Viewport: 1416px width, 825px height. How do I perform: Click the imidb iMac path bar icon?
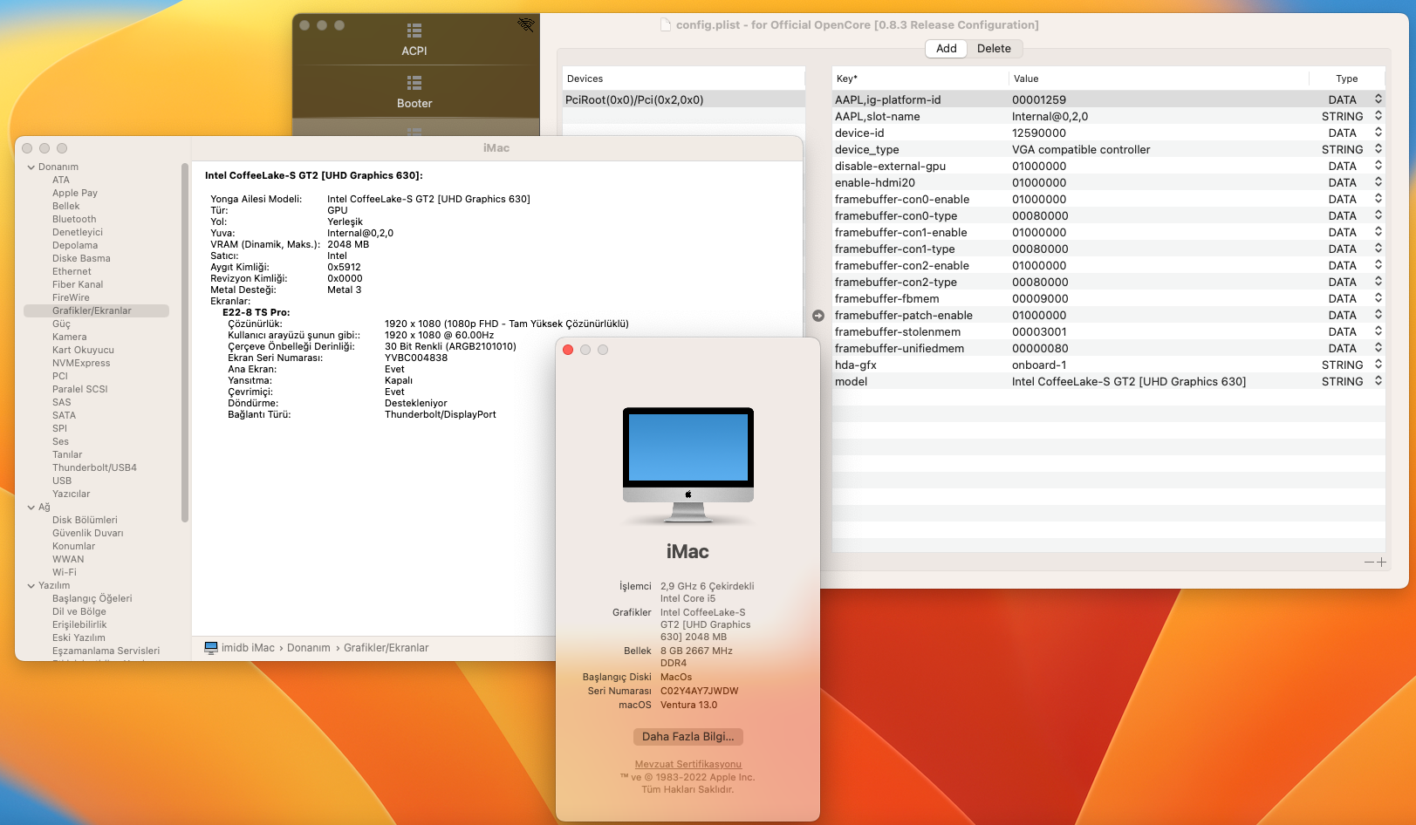[211, 648]
